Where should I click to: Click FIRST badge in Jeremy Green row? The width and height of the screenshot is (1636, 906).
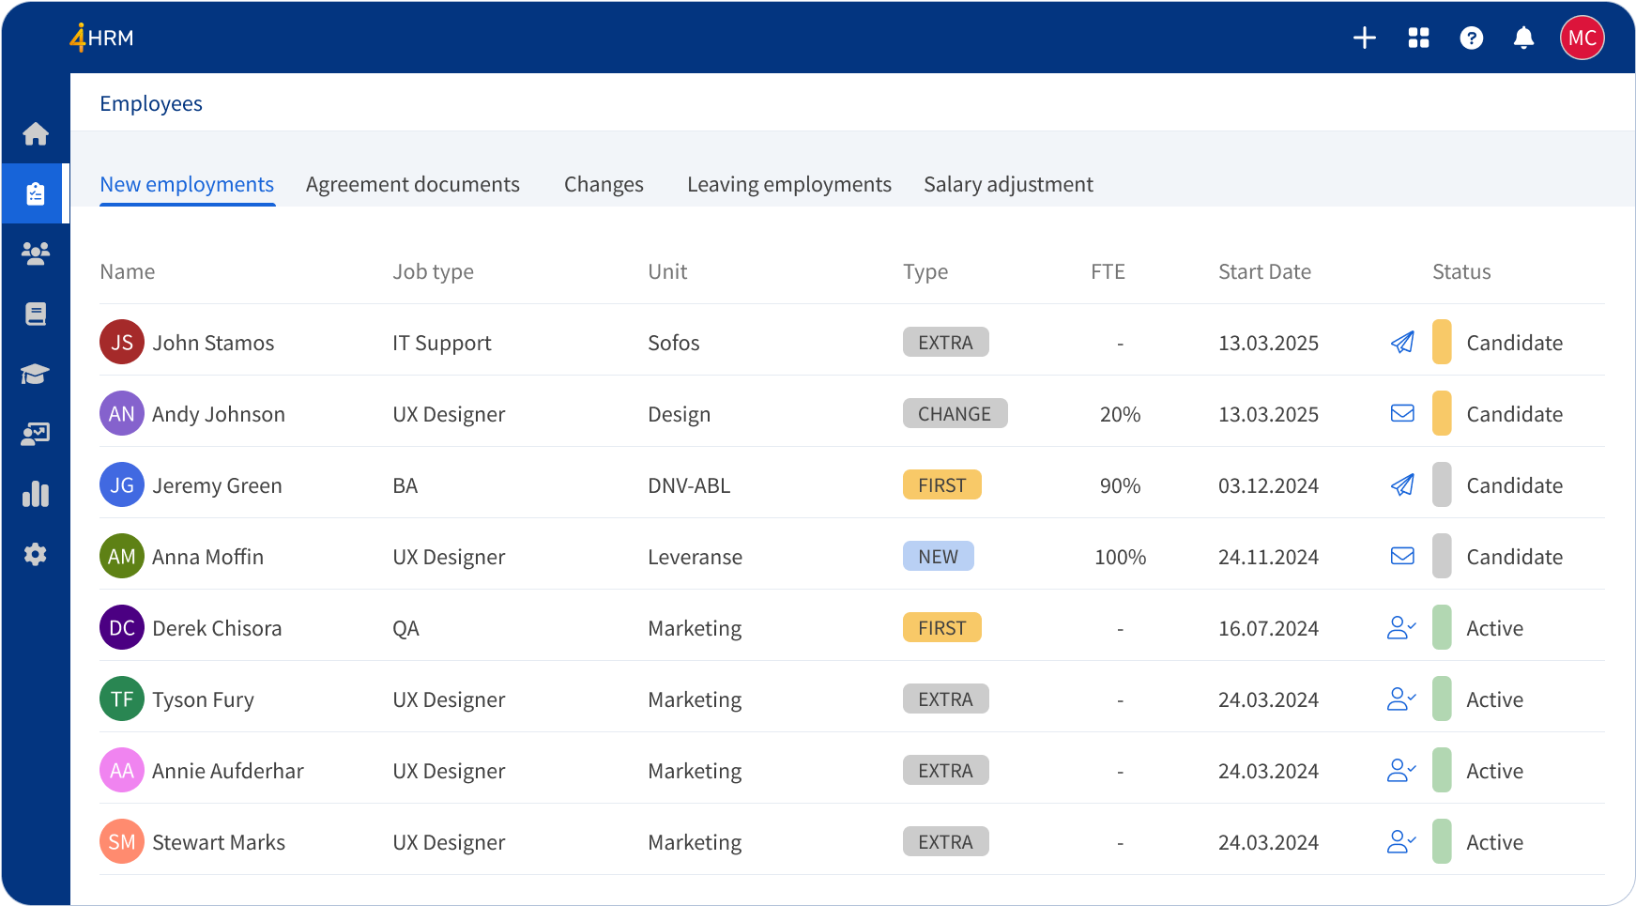pos(941,484)
